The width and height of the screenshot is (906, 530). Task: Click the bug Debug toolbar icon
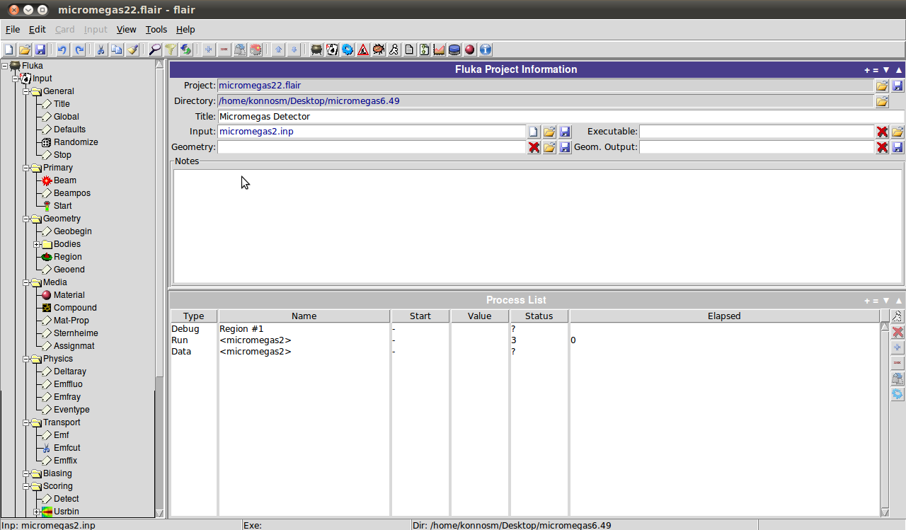379,50
